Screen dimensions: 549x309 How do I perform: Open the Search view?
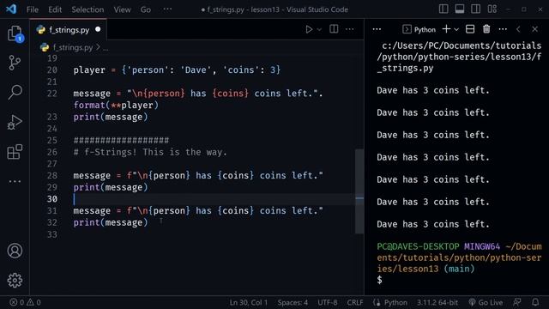click(15, 93)
